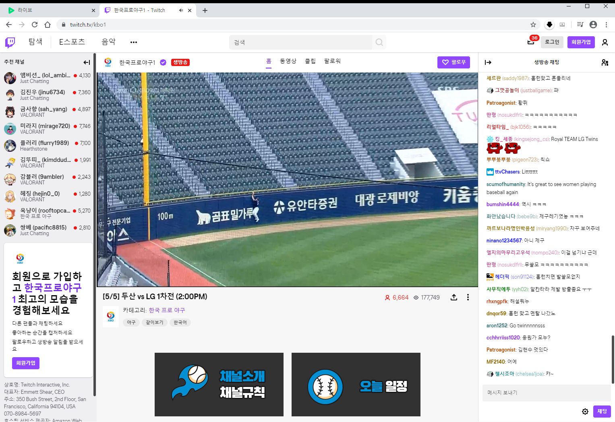Image resolution: width=615 pixels, height=422 pixels.
Task: Close the 라이브 tab
Action: click(x=93, y=10)
